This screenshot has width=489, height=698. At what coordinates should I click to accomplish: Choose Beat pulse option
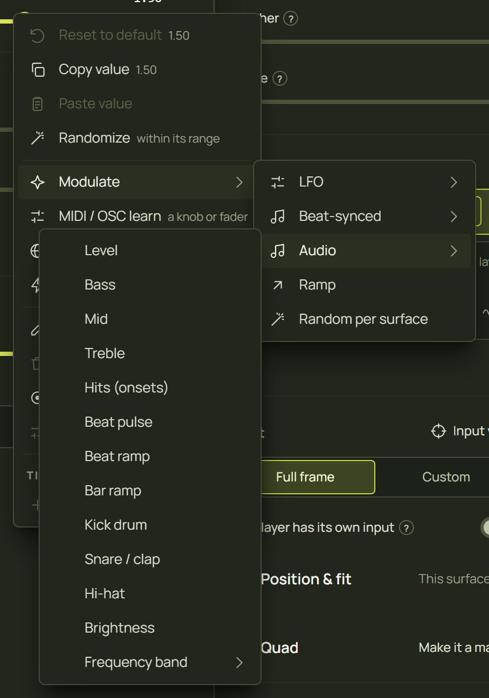coord(150,422)
